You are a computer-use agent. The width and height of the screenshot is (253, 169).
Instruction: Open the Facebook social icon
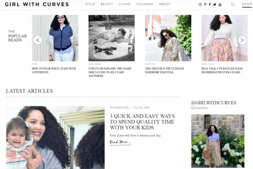(210, 4)
